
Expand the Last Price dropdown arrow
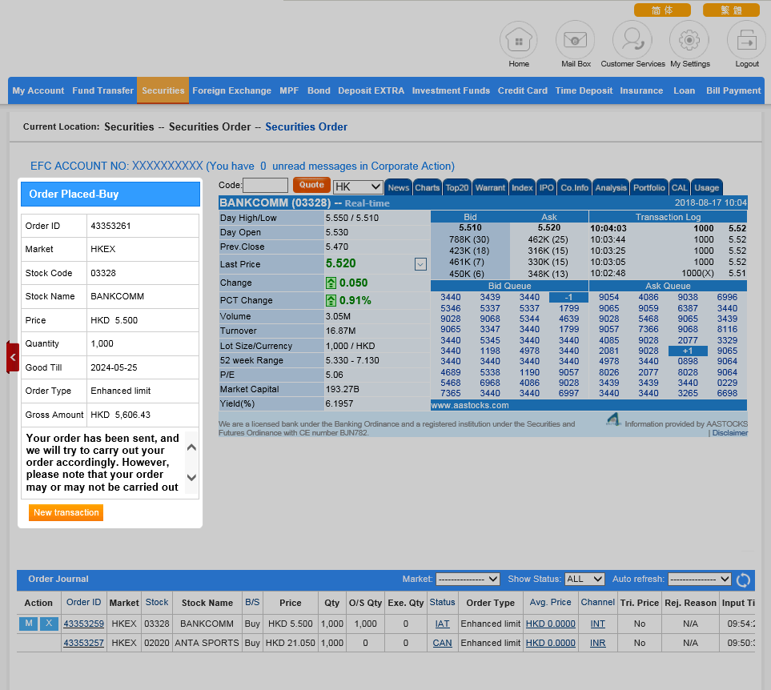(420, 264)
